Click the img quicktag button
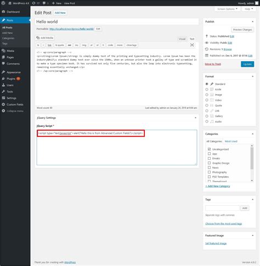The width and height of the screenshot is (260, 266). [84, 45]
